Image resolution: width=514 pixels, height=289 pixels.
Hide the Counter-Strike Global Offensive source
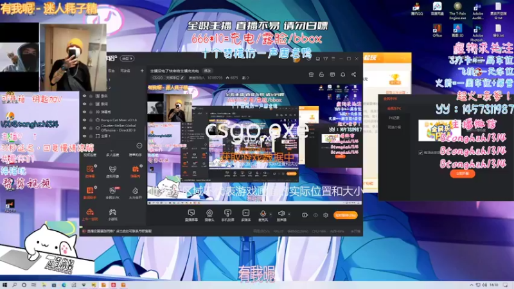(x=85, y=128)
